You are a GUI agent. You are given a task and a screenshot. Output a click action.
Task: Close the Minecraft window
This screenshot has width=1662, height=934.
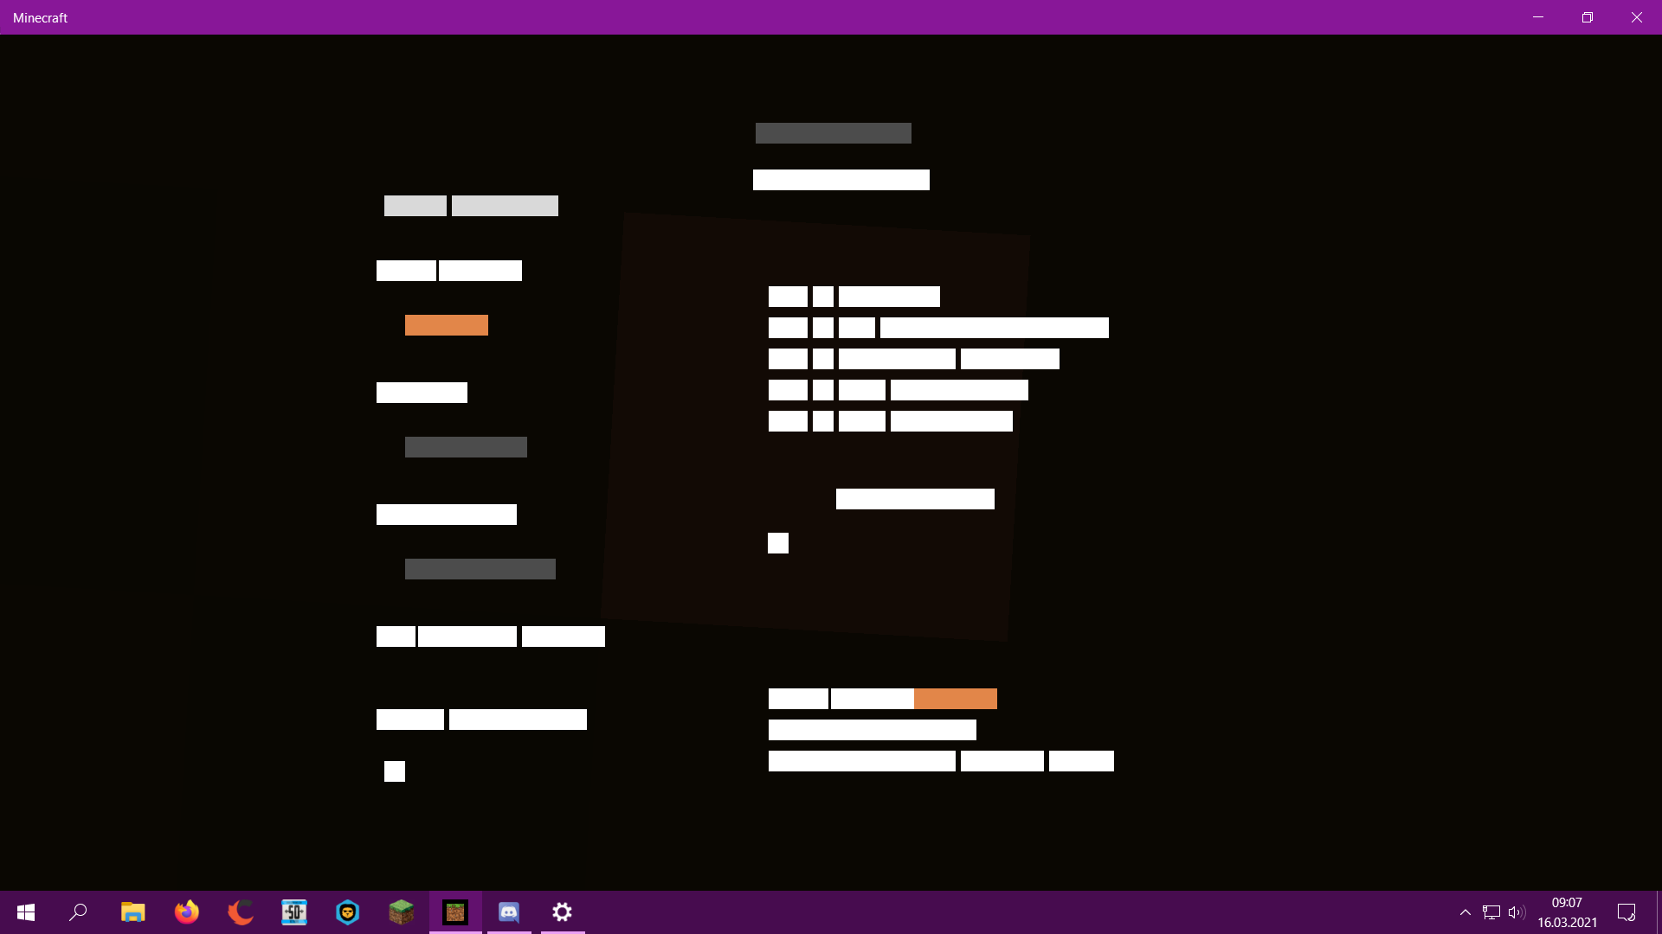[x=1637, y=17]
